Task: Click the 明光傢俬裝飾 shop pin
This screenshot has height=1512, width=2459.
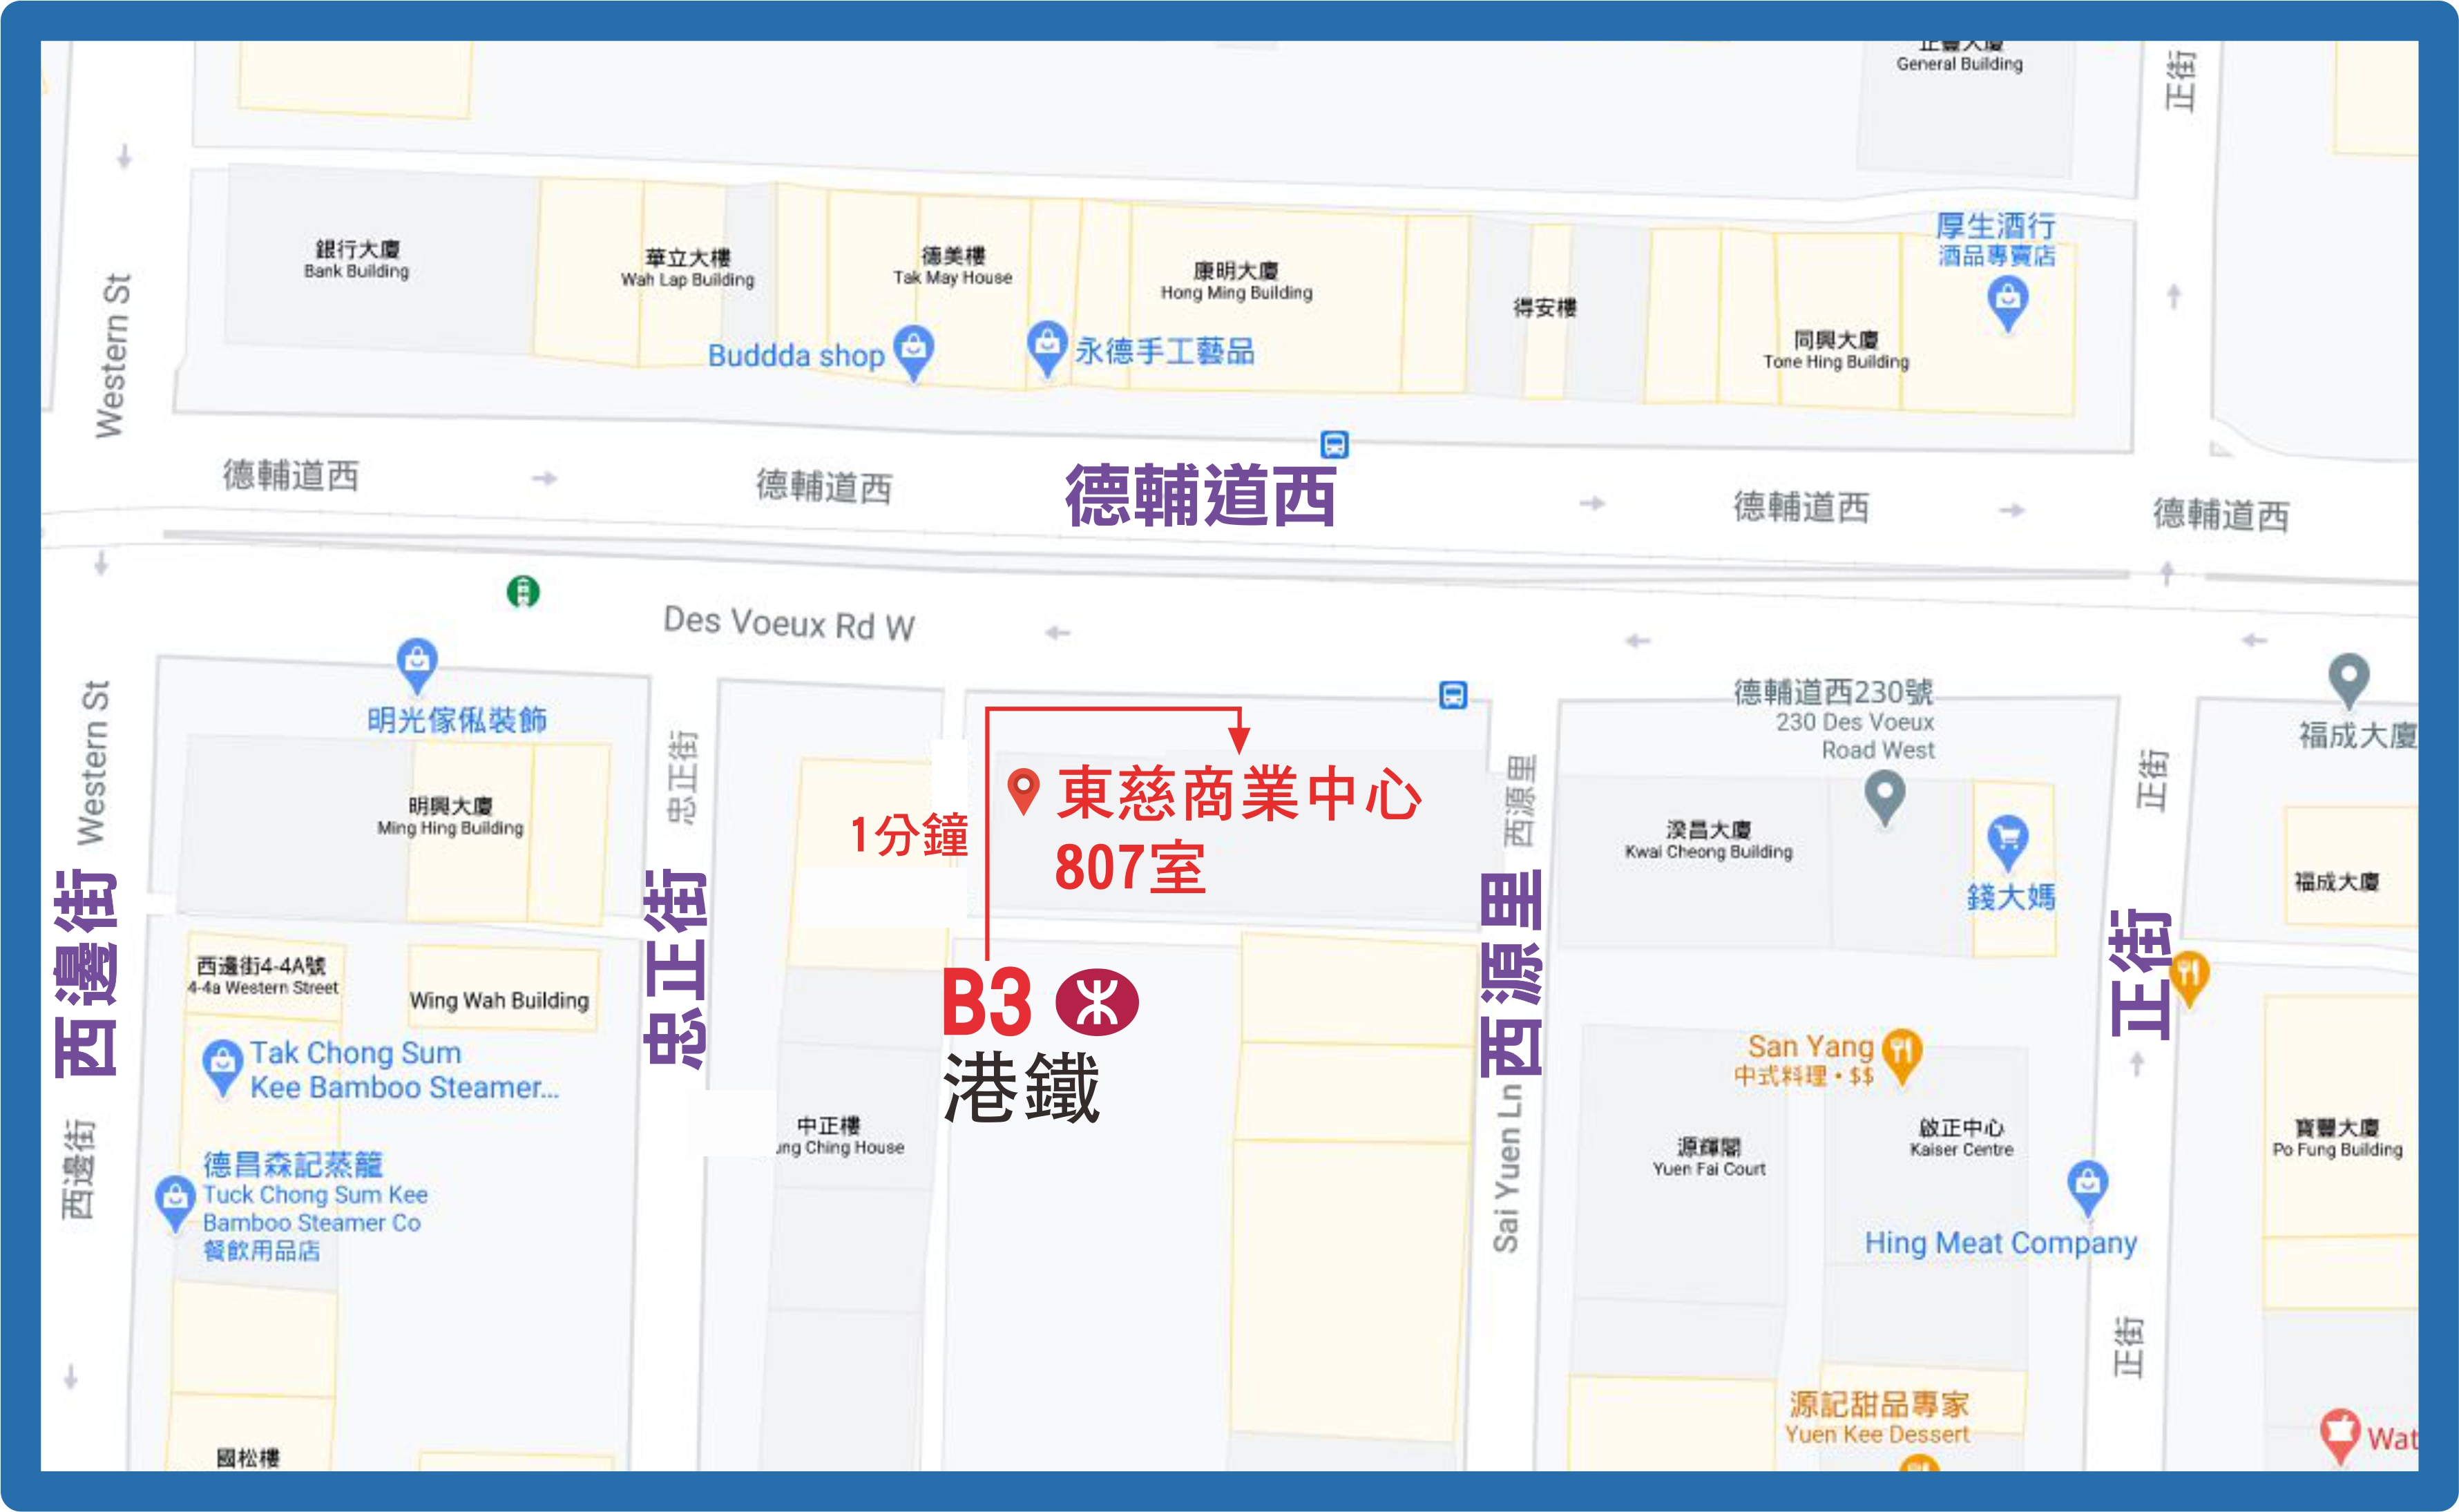Action: coord(417,665)
